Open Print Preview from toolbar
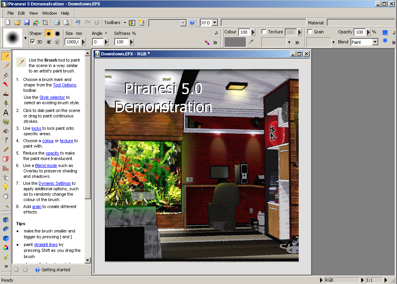 point(66,23)
